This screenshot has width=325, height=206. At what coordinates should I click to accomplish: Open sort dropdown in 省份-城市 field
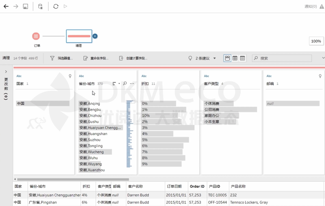coord(116,84)
